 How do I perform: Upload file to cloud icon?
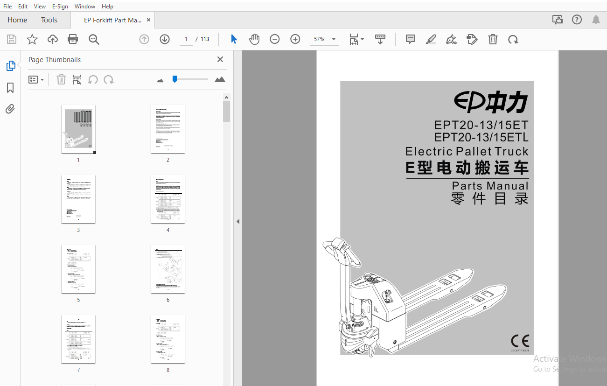click(x=53, y=39)
